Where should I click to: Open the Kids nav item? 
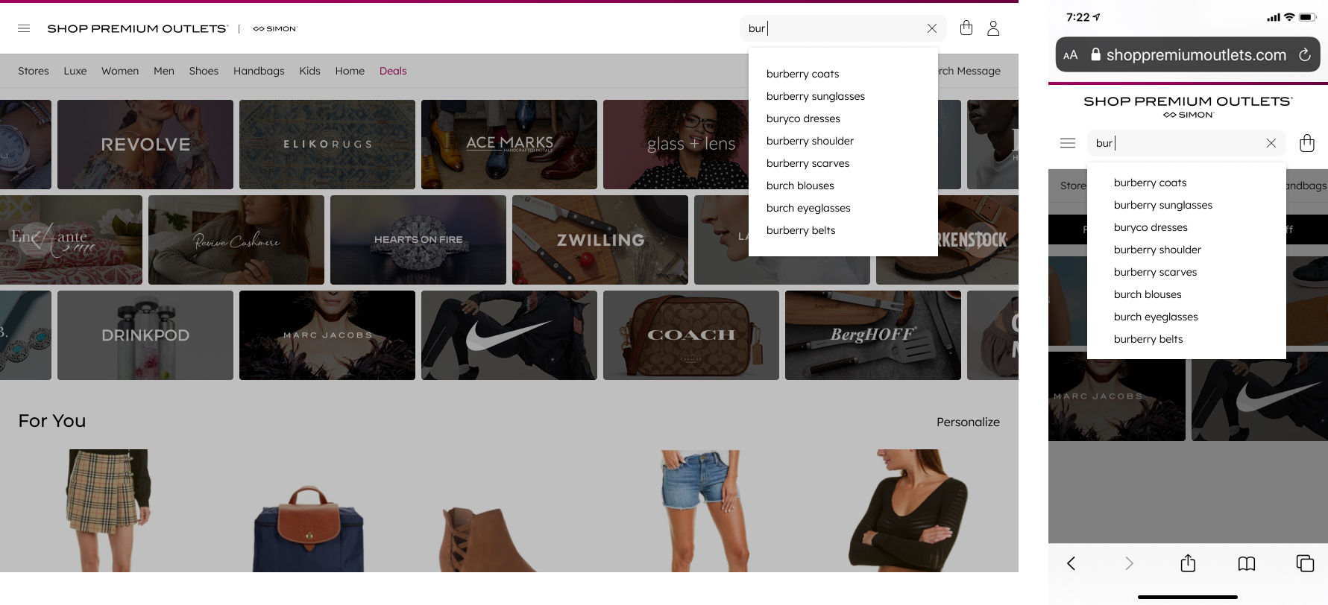[x=309, y=71]
